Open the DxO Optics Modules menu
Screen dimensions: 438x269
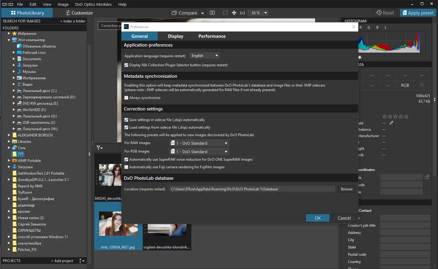[x=93, y=4]
